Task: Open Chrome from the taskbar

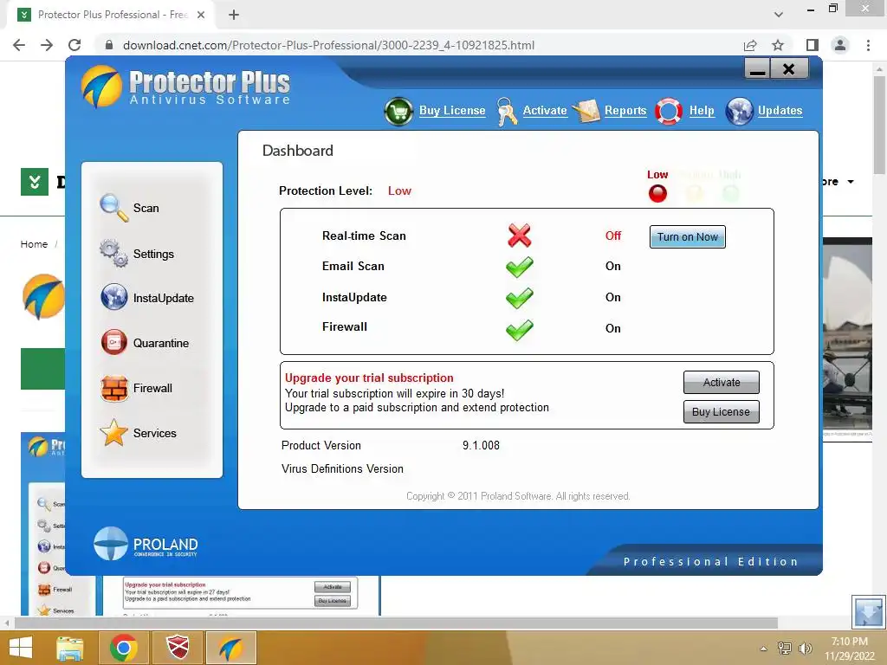Action: point(124,648)
